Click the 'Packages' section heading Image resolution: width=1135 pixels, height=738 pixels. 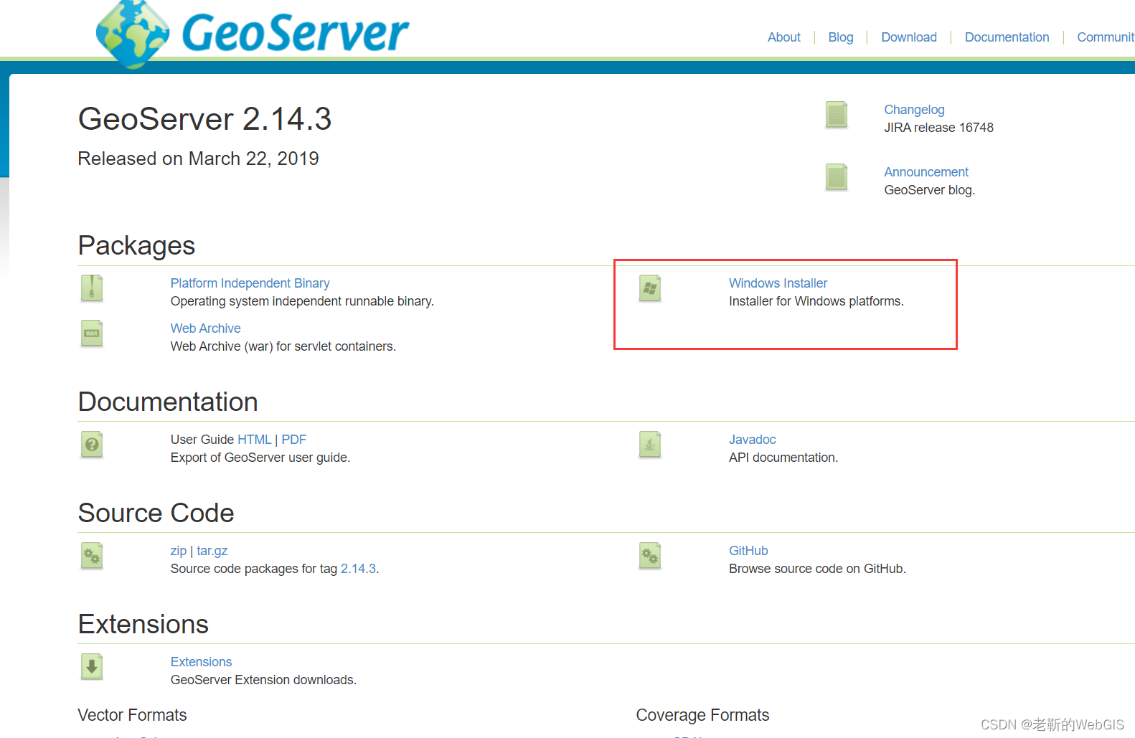[136, 245]
